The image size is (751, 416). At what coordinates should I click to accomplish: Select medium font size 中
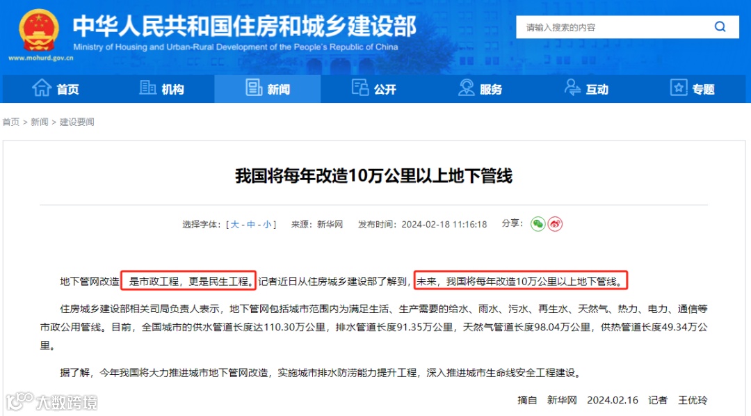(x=251, y=224)
